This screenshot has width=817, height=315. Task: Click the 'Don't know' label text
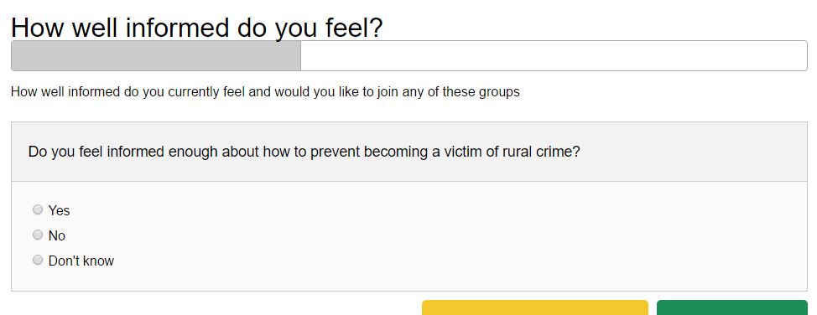pyautogui.click(x=81, y=261)
